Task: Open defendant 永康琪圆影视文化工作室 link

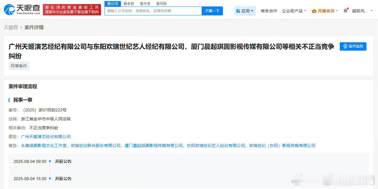Action: (44, 146)
